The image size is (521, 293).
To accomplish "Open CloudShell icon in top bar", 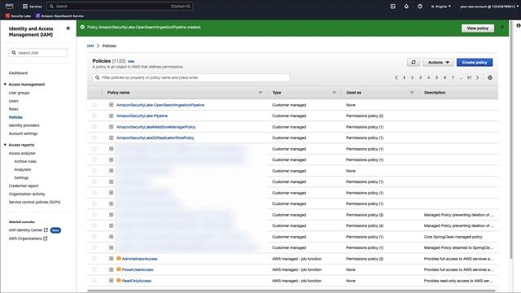I will tap(392, 7).
